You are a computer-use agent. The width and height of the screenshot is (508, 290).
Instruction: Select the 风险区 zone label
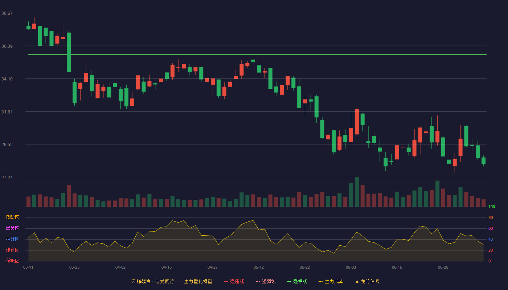[x=12, y=217]
